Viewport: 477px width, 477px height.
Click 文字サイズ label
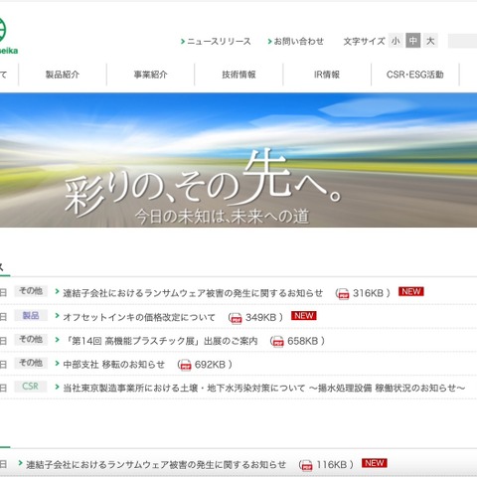point(364,42)
